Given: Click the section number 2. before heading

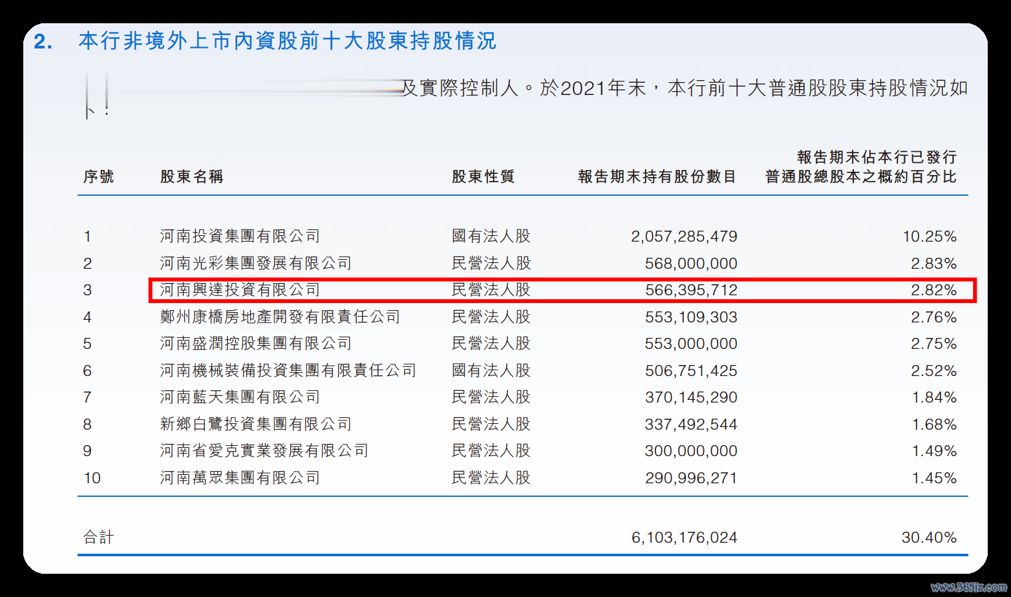Looking at the screenshot, I should (43, 41).
